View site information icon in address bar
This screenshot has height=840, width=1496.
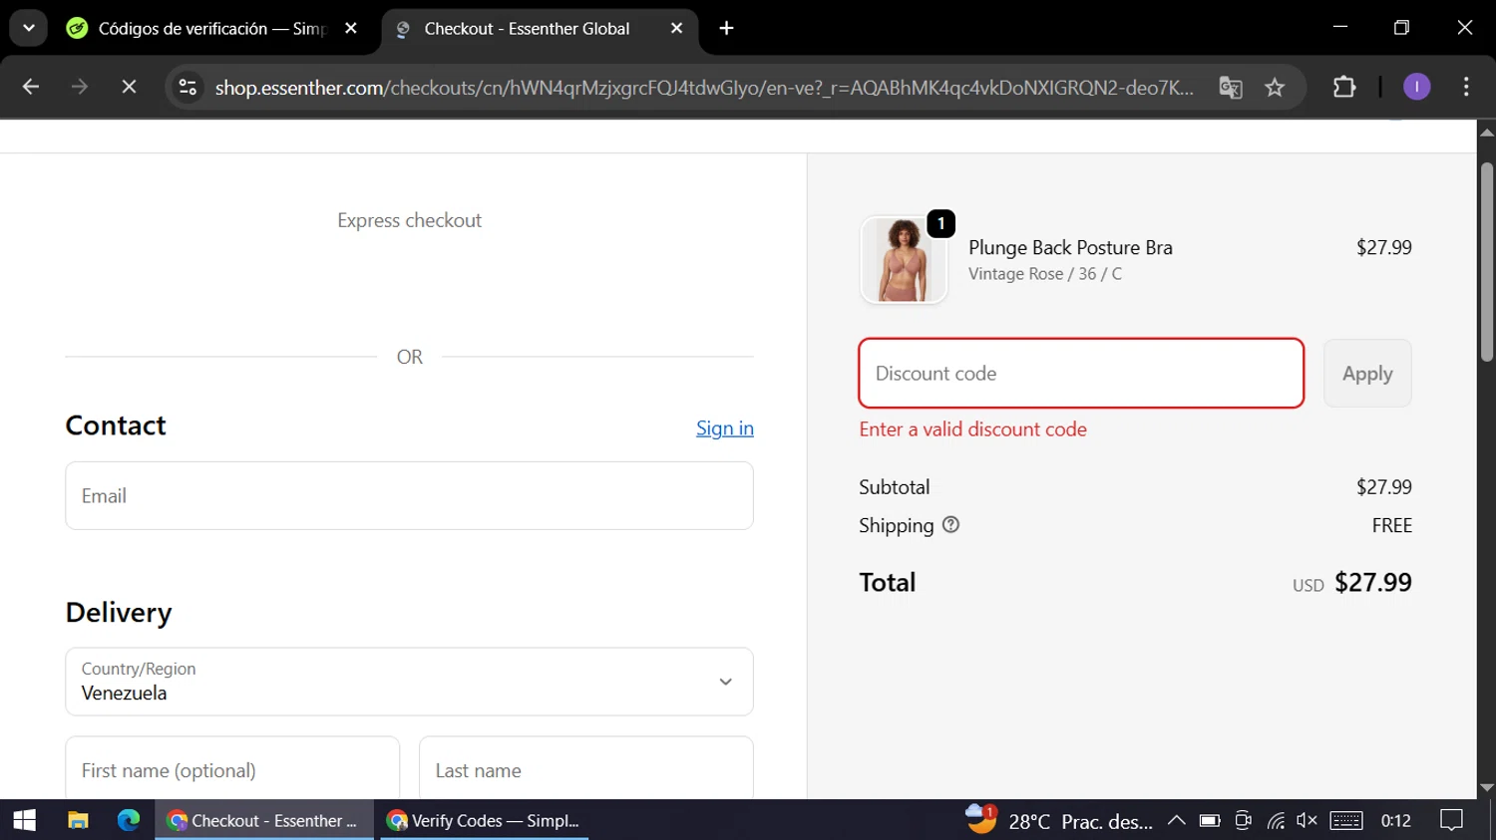pyautogui.click(x=187, y=88)
